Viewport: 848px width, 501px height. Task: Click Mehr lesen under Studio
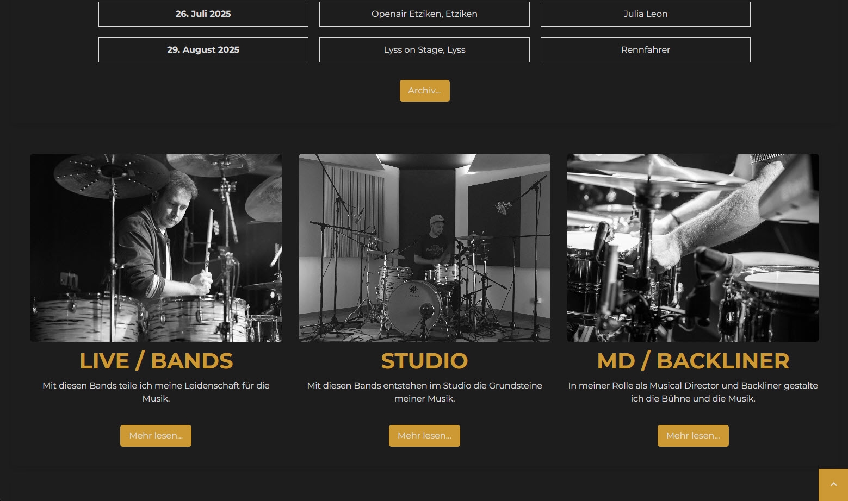[424, 436]
